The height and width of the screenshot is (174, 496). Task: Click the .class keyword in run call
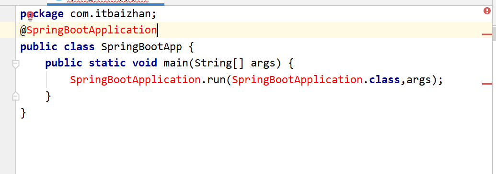(x=384, y=79)
